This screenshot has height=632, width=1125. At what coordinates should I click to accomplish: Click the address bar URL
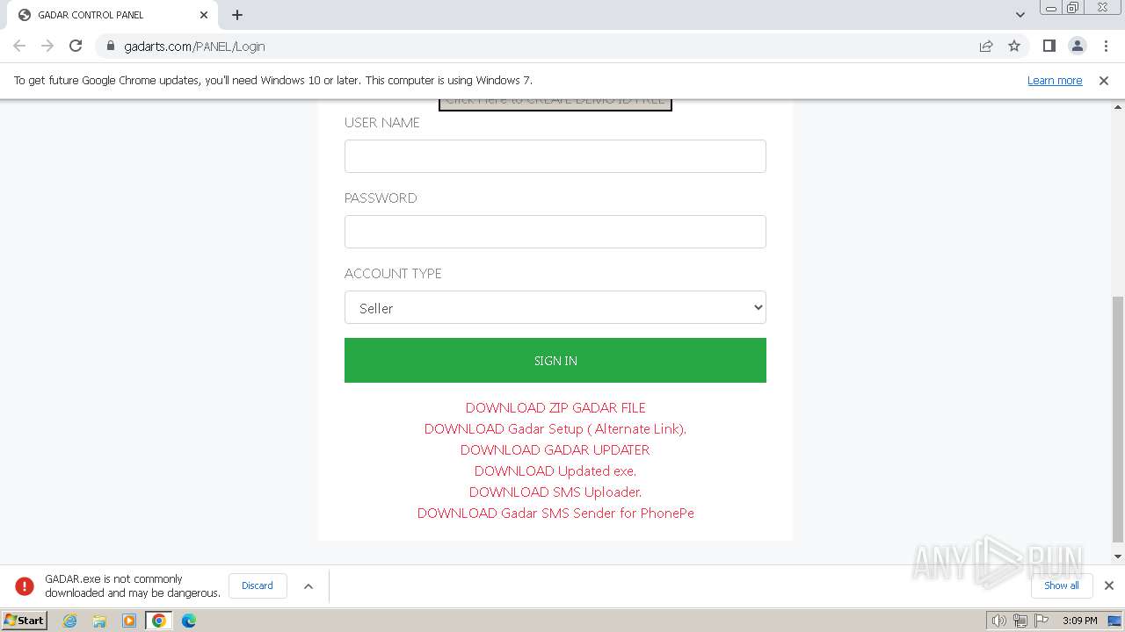pos(194,46)
